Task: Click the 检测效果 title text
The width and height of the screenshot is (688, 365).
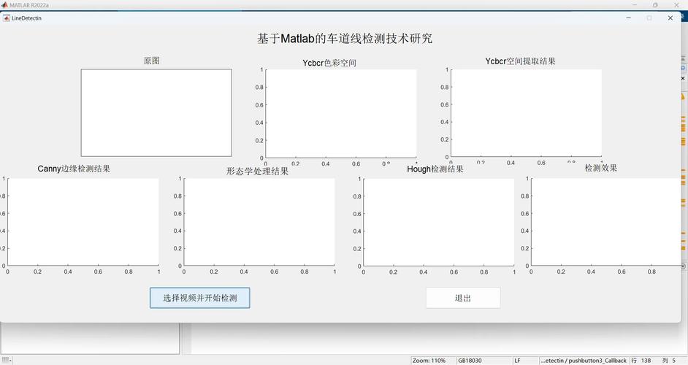Action: 600,168
